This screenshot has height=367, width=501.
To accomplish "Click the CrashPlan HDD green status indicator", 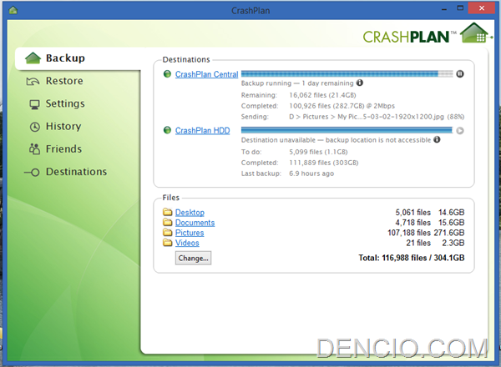I will 167,130.
